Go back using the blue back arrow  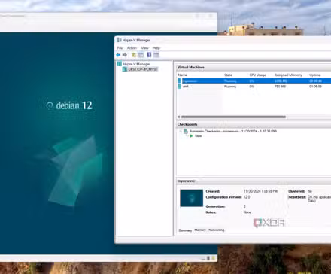tap(118, 55)
